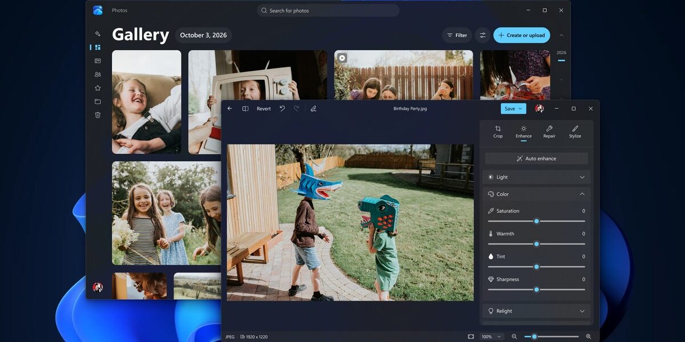This screenshot has height=342, width=685.
Task: Click the Warmth slider handle
Action: tap(537, 244)
